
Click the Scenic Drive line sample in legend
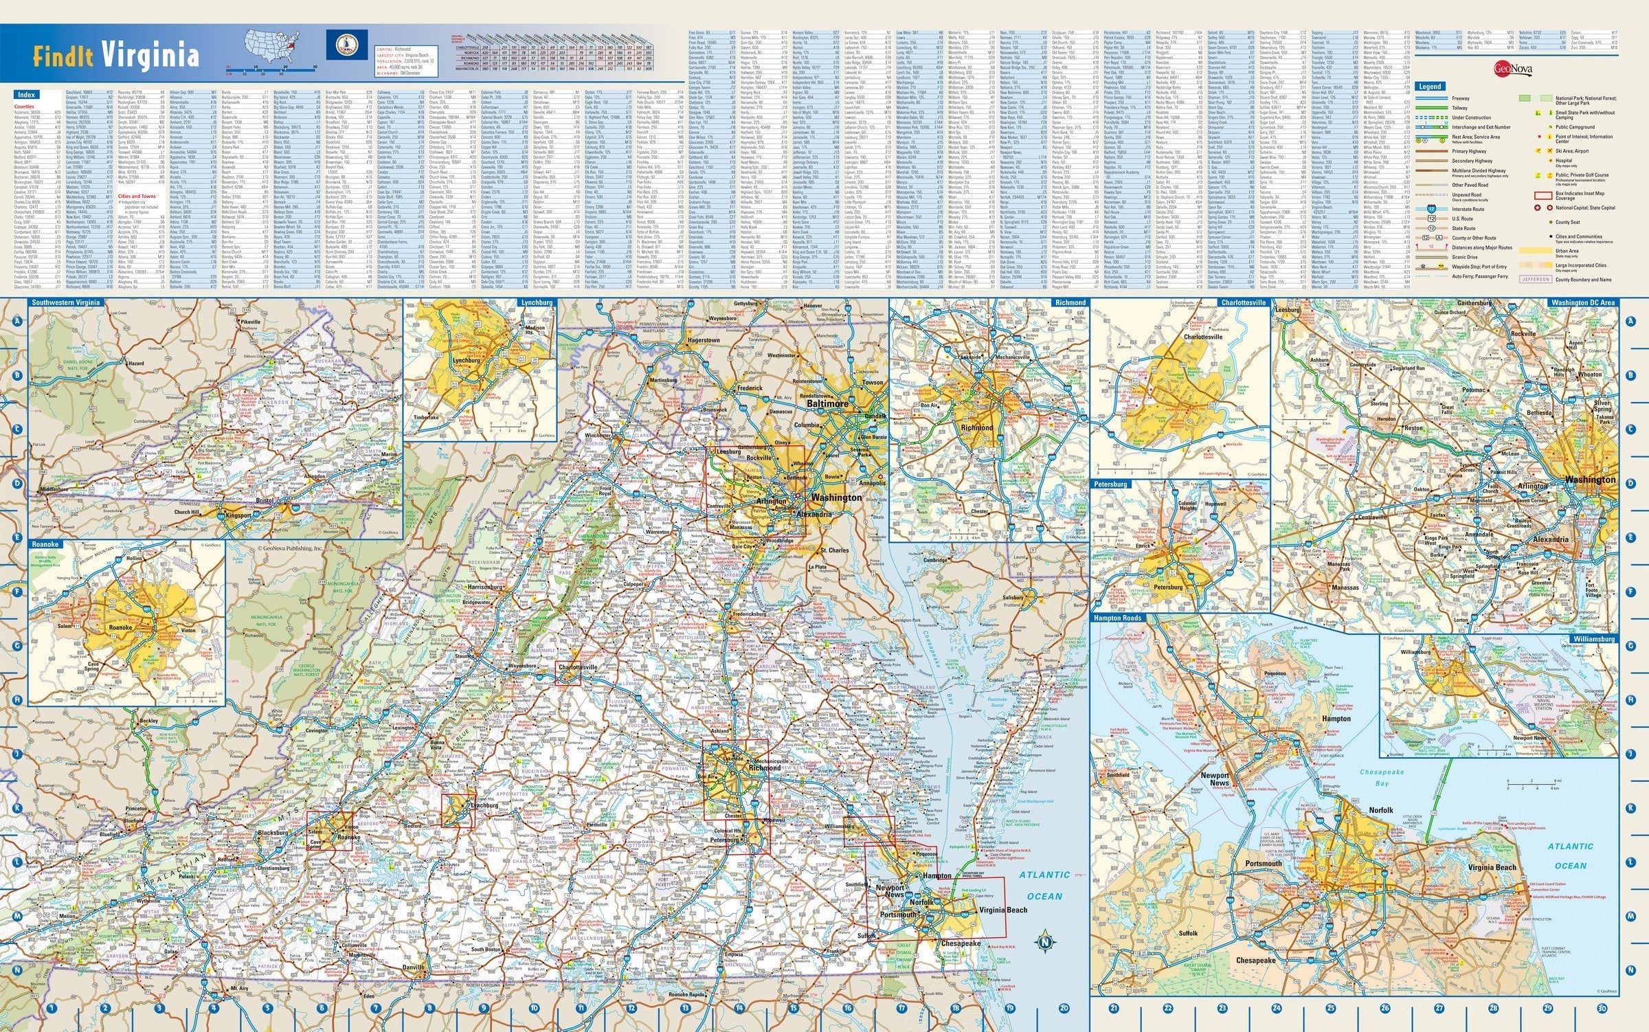click(1432, 257)
